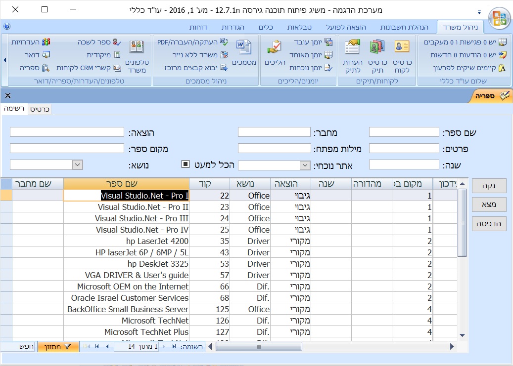Open the אתר נוכחי current site dropdown
Viewport: 513px width, 366px height.
(x=305, y=165)
